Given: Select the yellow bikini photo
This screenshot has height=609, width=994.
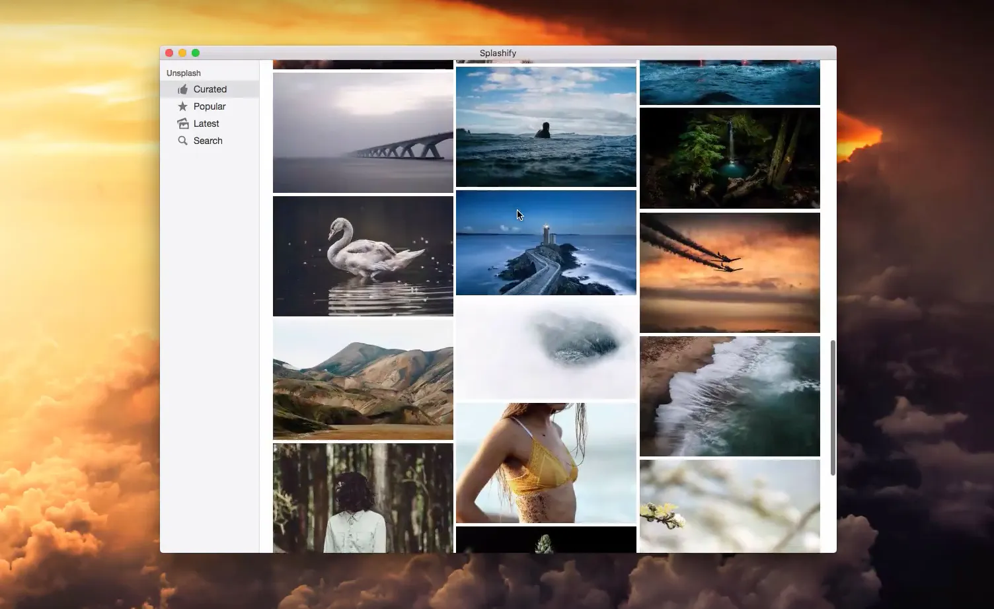Looking at the screenshot, I should 546,463.
